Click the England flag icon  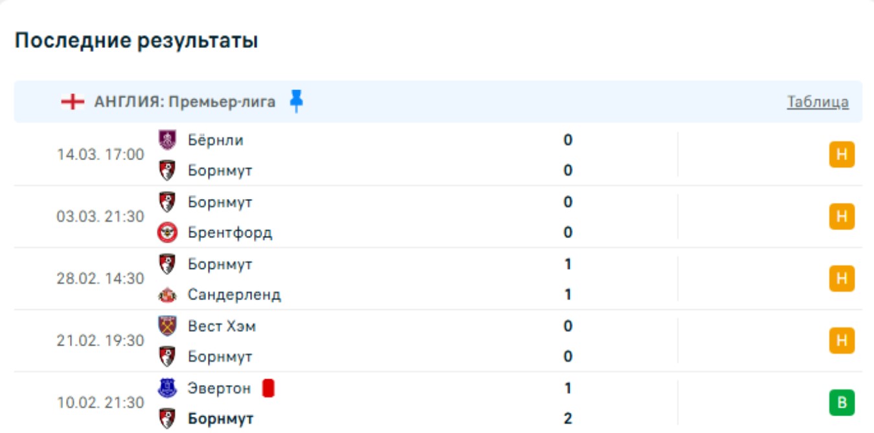(x=73, y=102)
